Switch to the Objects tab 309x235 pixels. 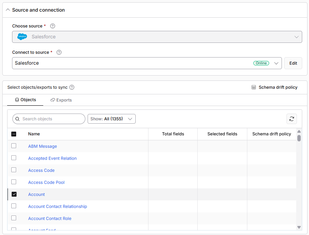coord(25,100)
